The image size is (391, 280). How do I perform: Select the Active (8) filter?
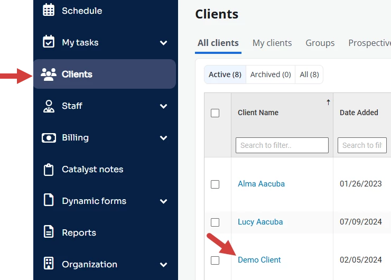tap(225, 74)
